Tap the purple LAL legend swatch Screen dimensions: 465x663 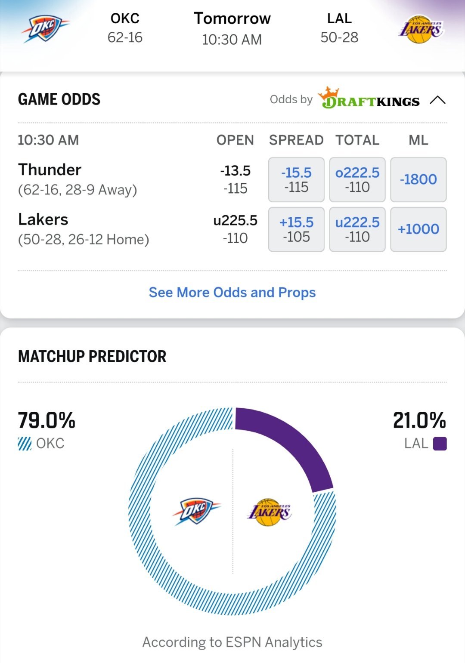[440, 444]
